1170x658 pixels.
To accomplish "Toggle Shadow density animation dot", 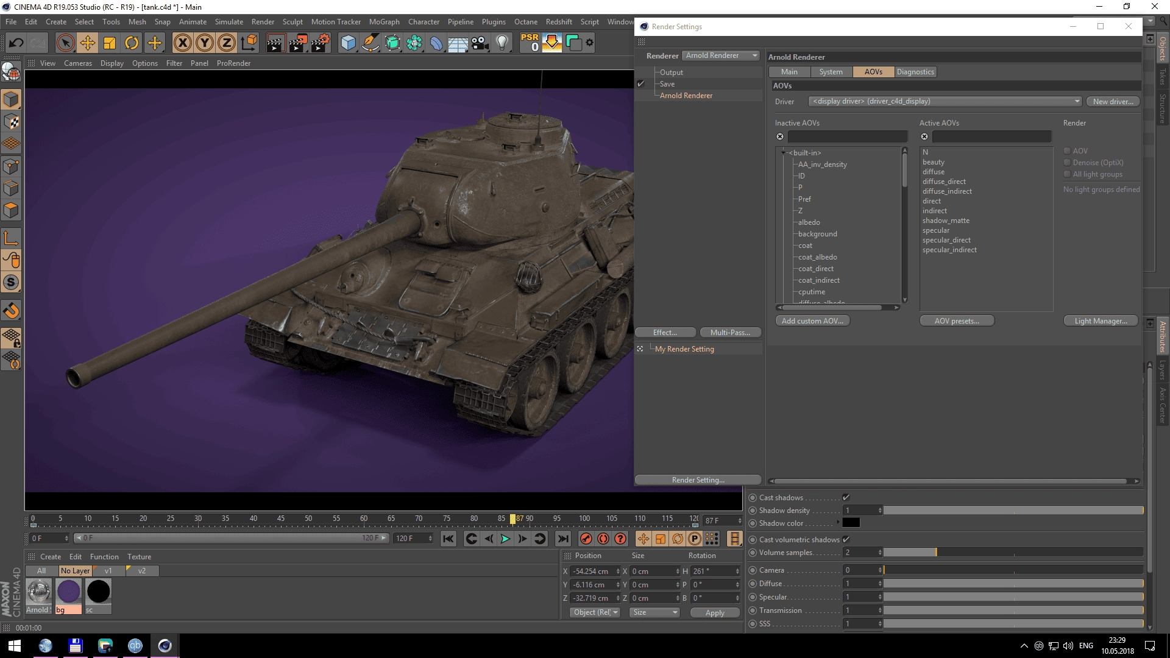I will [x=753, y=511].
